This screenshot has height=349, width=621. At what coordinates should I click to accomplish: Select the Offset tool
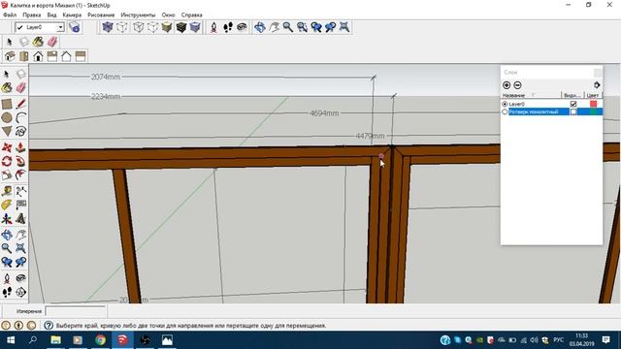pyautogui.click(x=21, y=174)
